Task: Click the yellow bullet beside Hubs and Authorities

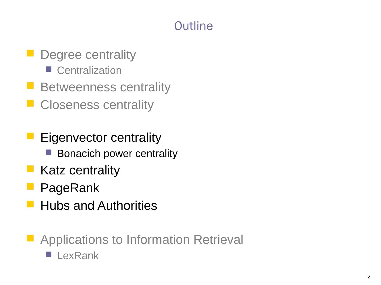Action: tap(30, 204)
